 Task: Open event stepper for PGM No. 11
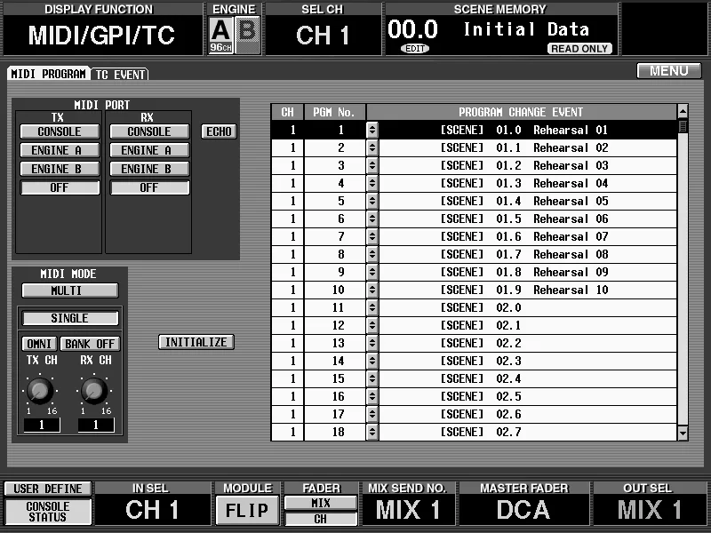(372, 307)
